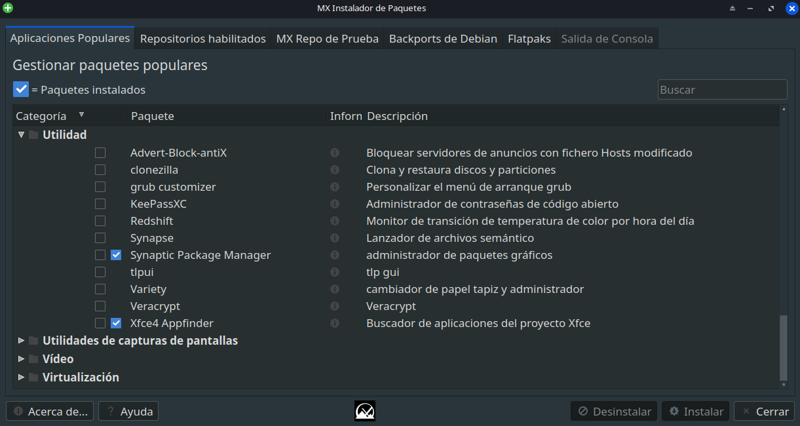Click the blue checked Xfce4 Appfinder indicator
Image resolution: width=800 pixels, height=426 pixels.
click(x=116, y=323)
